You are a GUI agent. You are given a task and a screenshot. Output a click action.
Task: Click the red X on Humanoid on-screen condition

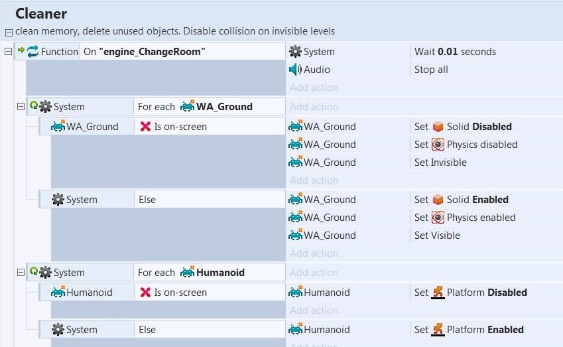coord(146,293)
